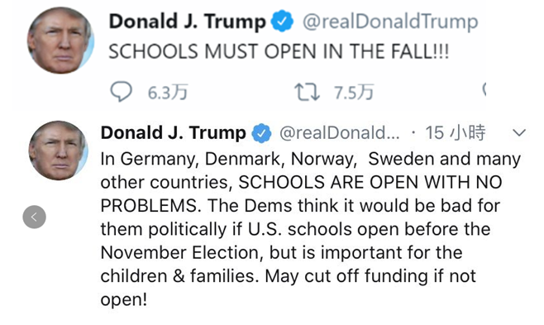Click the truncated @realDonald... handle
The height and width of the screenshot is (325, 544).
pos(340,133)
